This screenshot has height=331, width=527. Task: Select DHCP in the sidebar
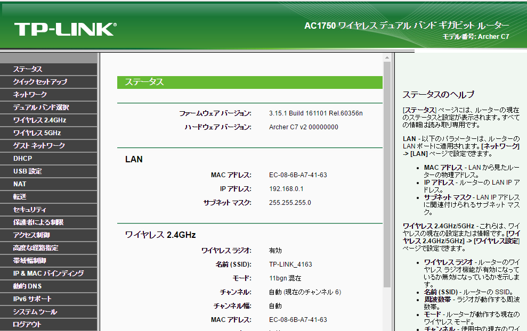coord(48,159)
